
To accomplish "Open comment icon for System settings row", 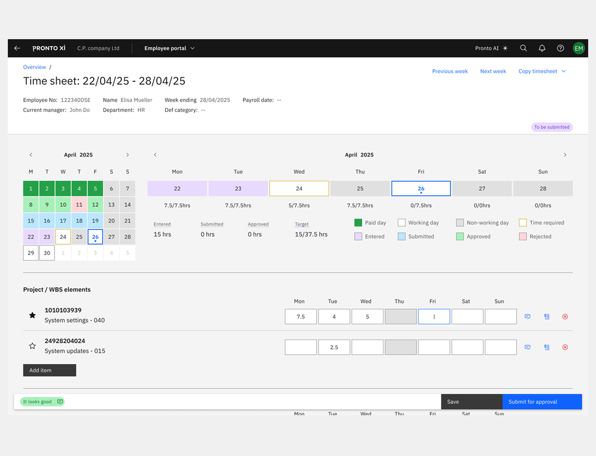I will pos(527,317).
